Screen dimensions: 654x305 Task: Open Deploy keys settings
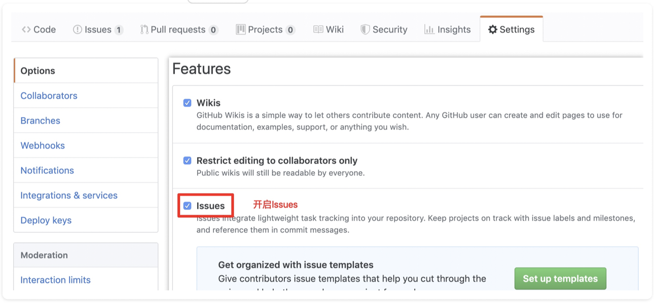[x=46, y=220]
